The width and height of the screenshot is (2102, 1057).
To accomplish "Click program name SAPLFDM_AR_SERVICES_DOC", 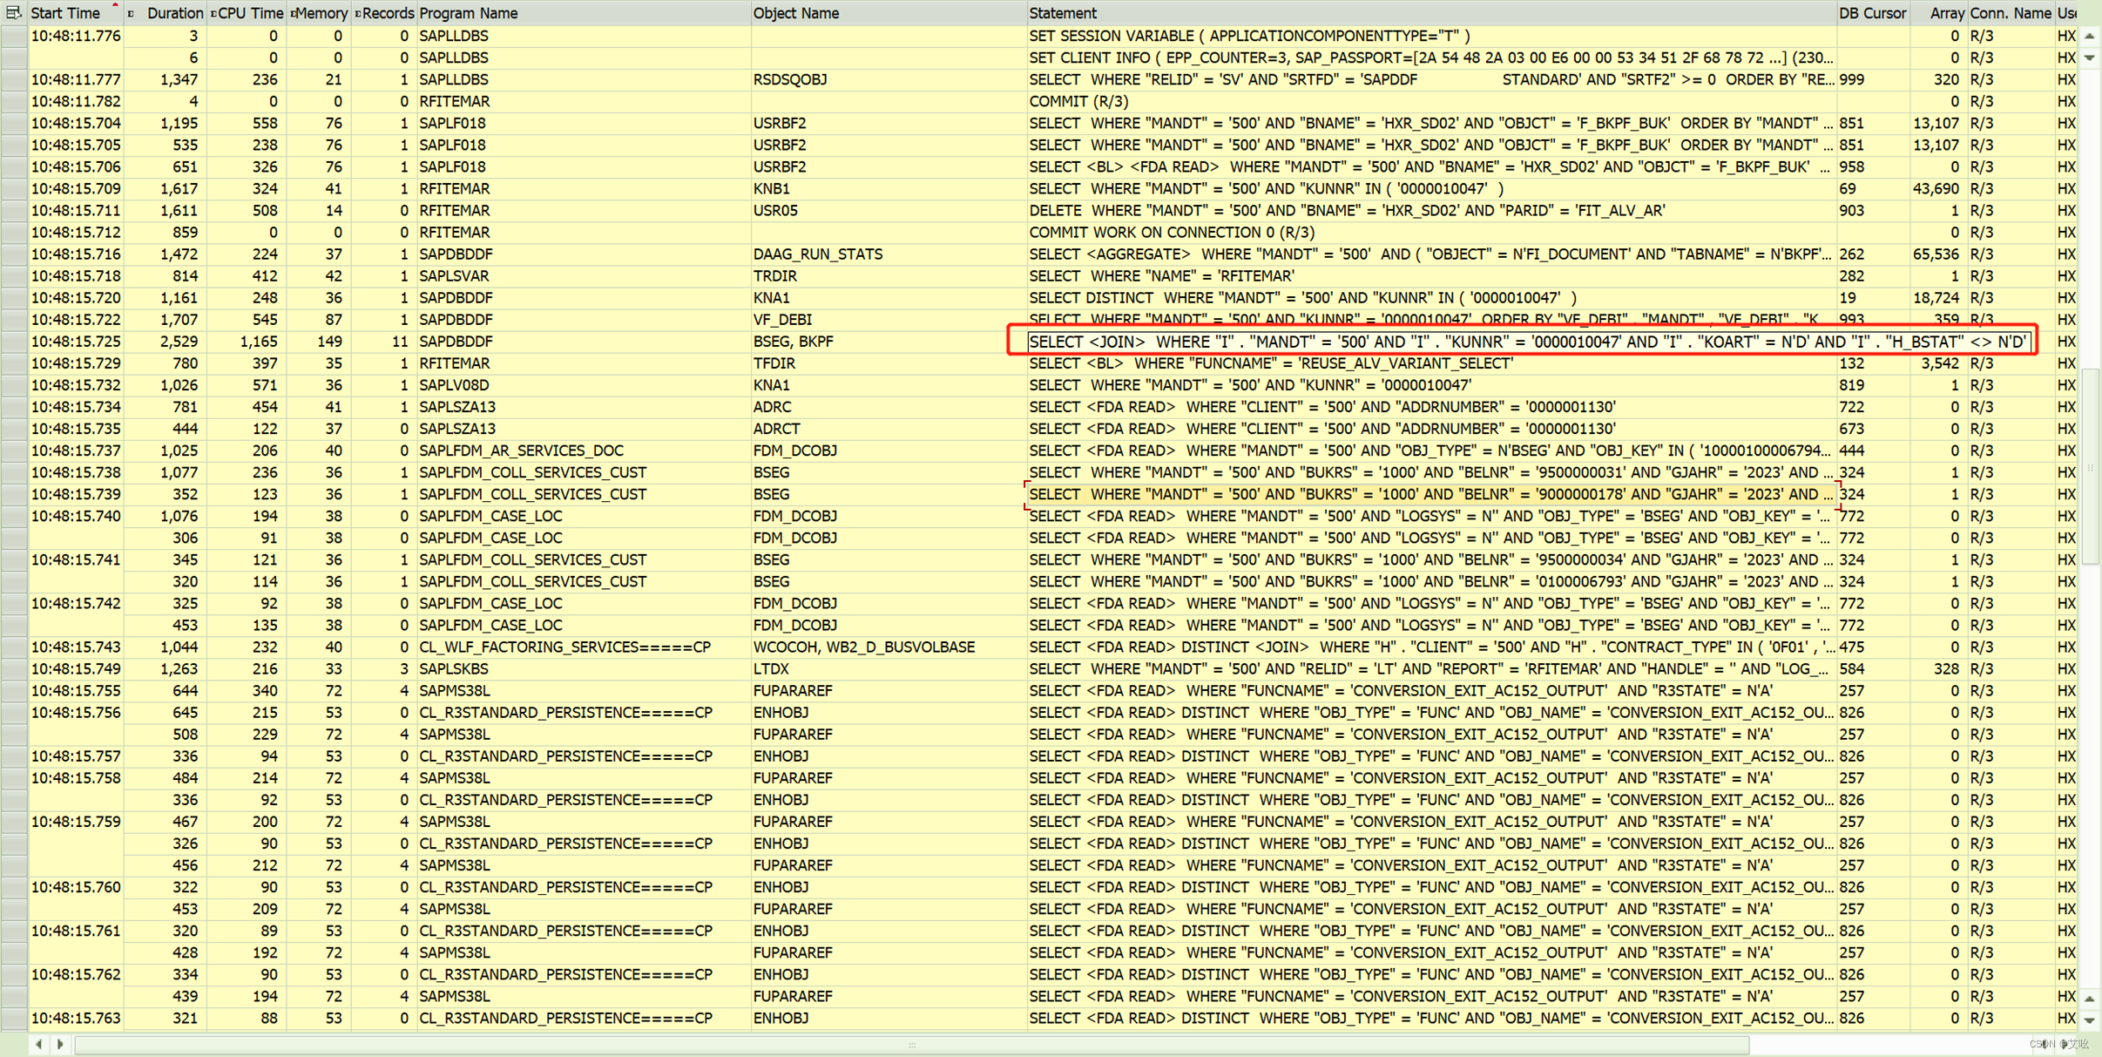I will (521, 451).
